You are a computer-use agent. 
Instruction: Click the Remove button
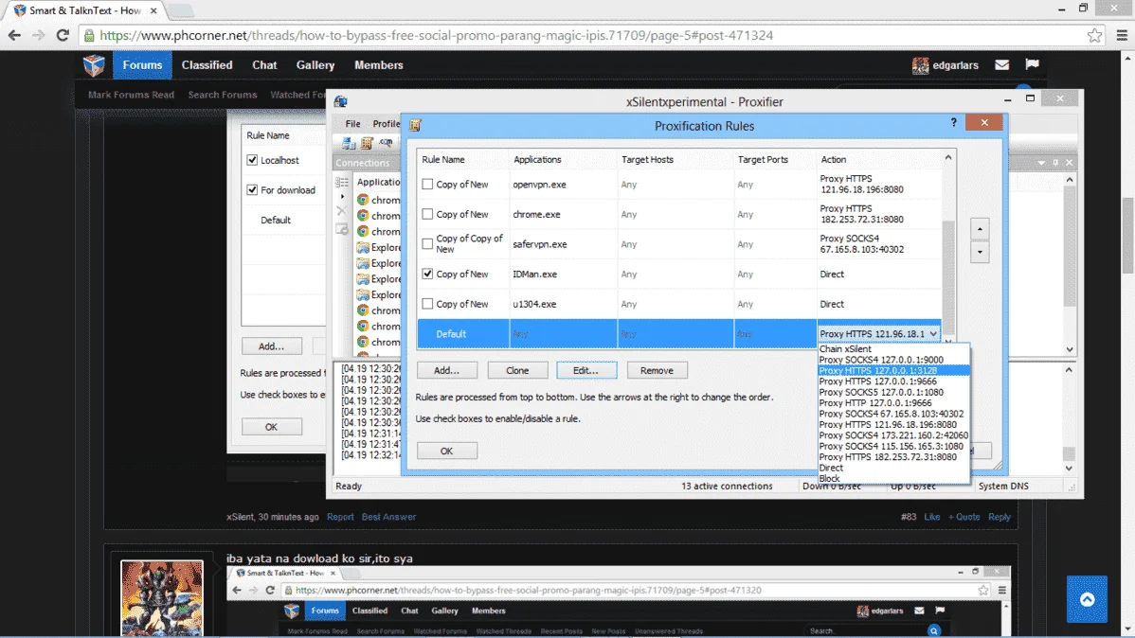657,370
